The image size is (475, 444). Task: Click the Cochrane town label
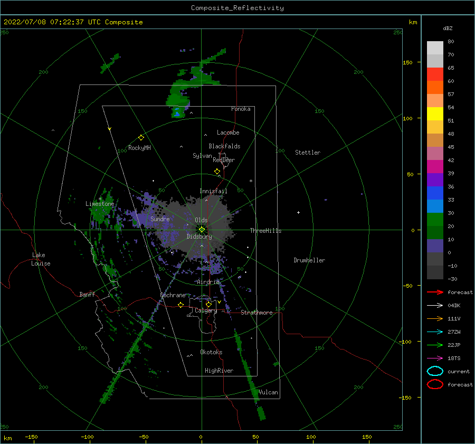tap(173, 295)
